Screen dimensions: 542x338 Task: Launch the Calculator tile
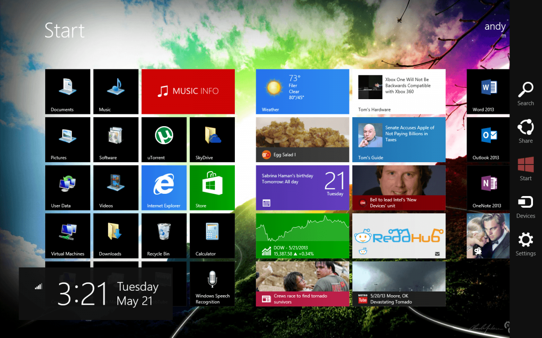212,236
